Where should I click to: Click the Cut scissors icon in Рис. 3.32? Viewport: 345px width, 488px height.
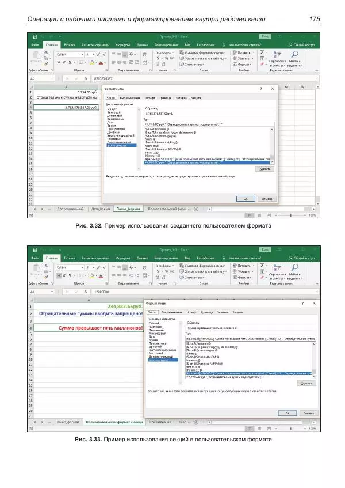point(46,52)
